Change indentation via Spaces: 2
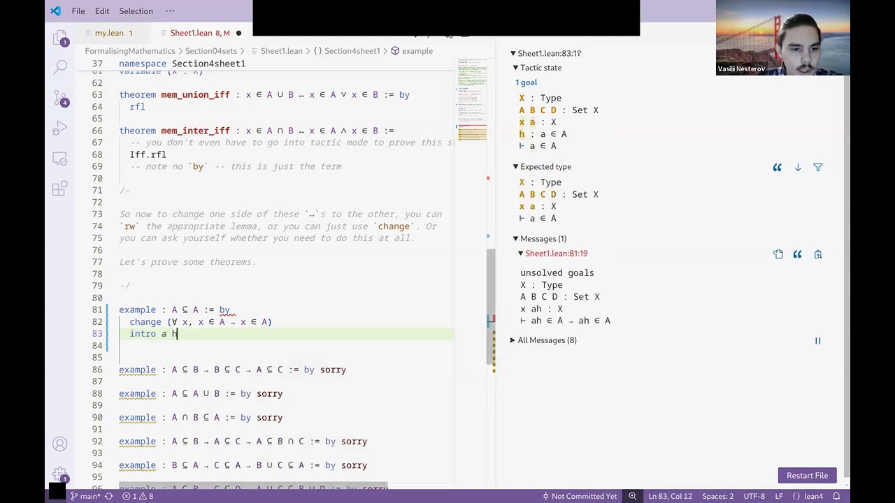The image size is (895, 503). (718, 496)
